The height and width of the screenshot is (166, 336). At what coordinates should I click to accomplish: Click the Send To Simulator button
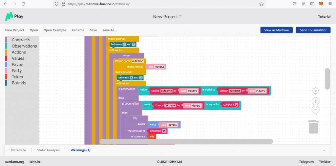coord(313,30)
